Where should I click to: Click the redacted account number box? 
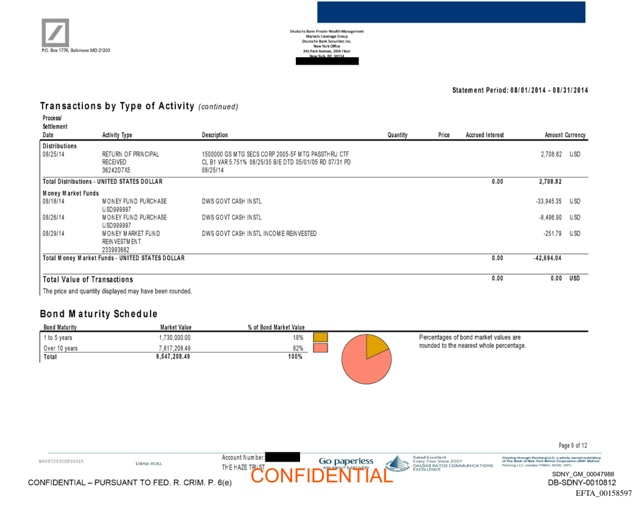[282, 457]
